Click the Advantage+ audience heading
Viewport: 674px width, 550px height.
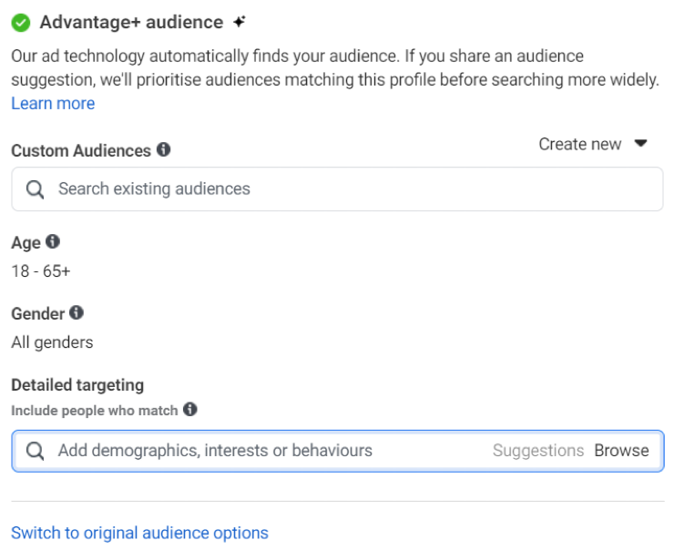[131, 23]
